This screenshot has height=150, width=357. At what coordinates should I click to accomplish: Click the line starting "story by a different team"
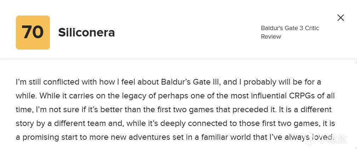[x=175, y=123]
